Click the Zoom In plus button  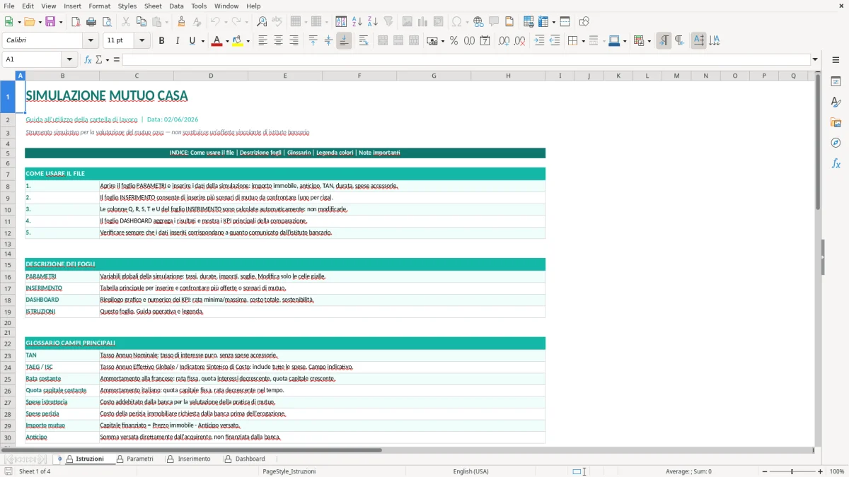tap(820, 471)
